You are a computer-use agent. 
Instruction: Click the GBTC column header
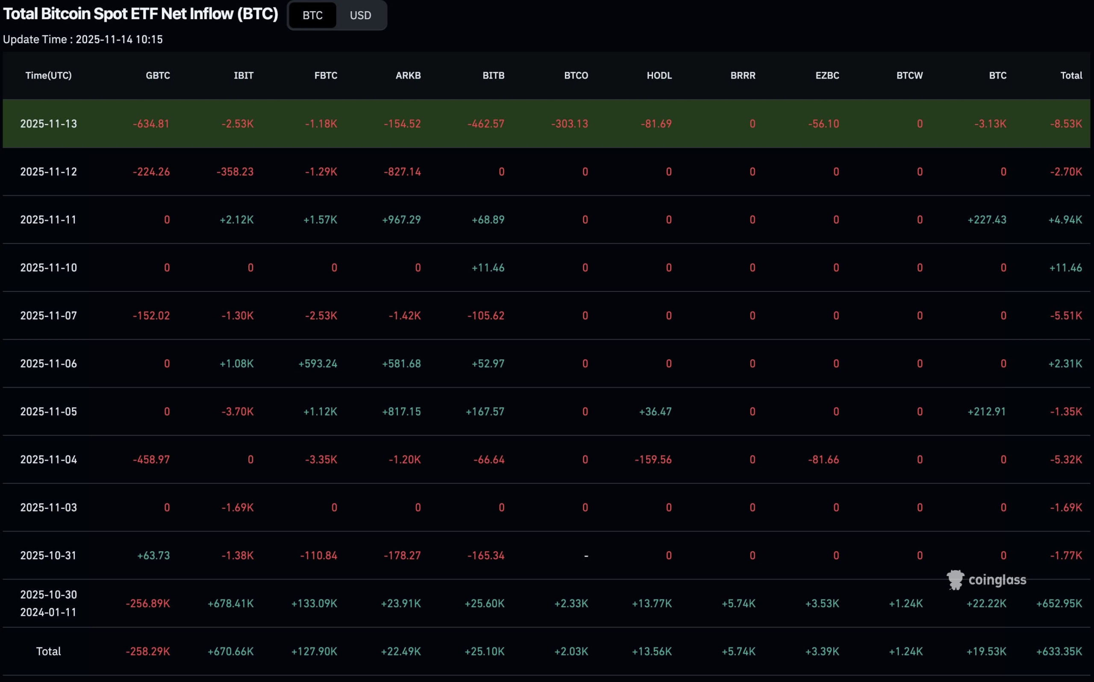click(157, 75)
